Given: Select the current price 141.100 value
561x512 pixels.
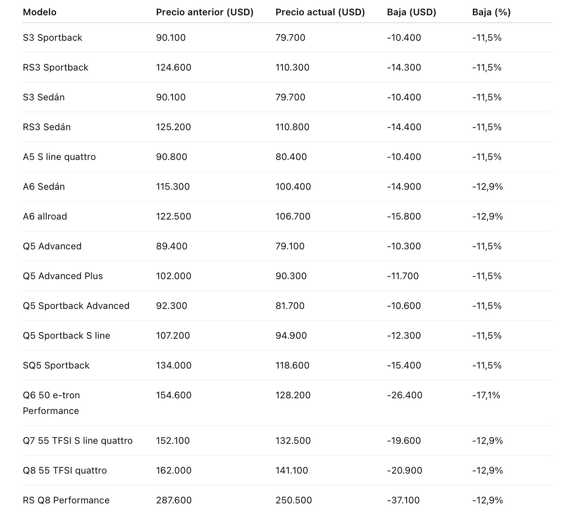Looking at the screenshot, I should click(x=292, y=470).
